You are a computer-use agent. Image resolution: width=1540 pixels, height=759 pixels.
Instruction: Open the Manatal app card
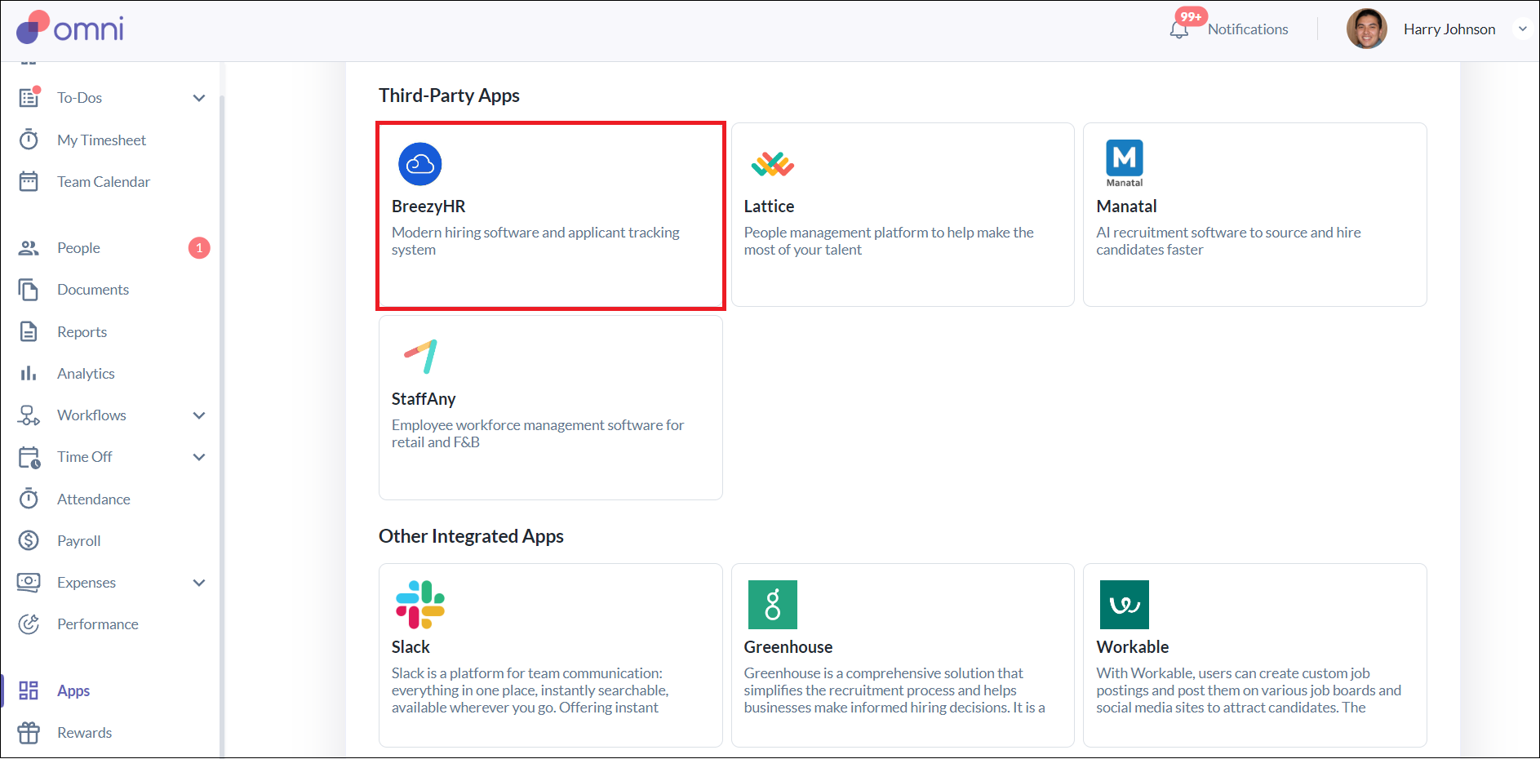tap(1255, 215)
